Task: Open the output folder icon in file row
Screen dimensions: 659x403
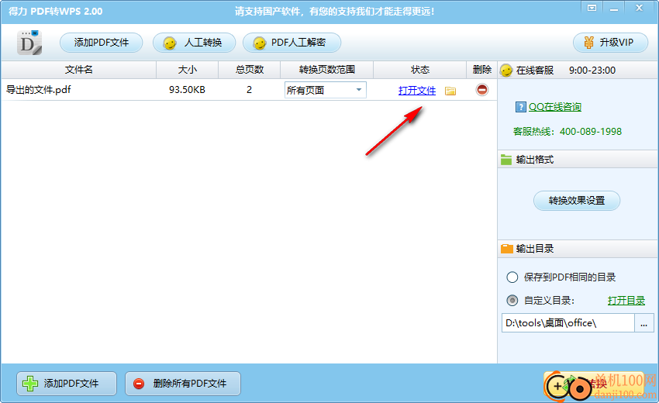Action: [450, 91]
